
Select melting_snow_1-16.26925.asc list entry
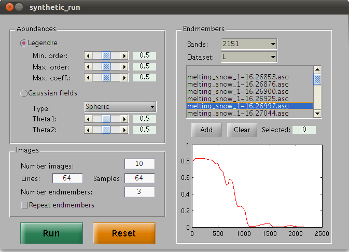pos(238,99)
